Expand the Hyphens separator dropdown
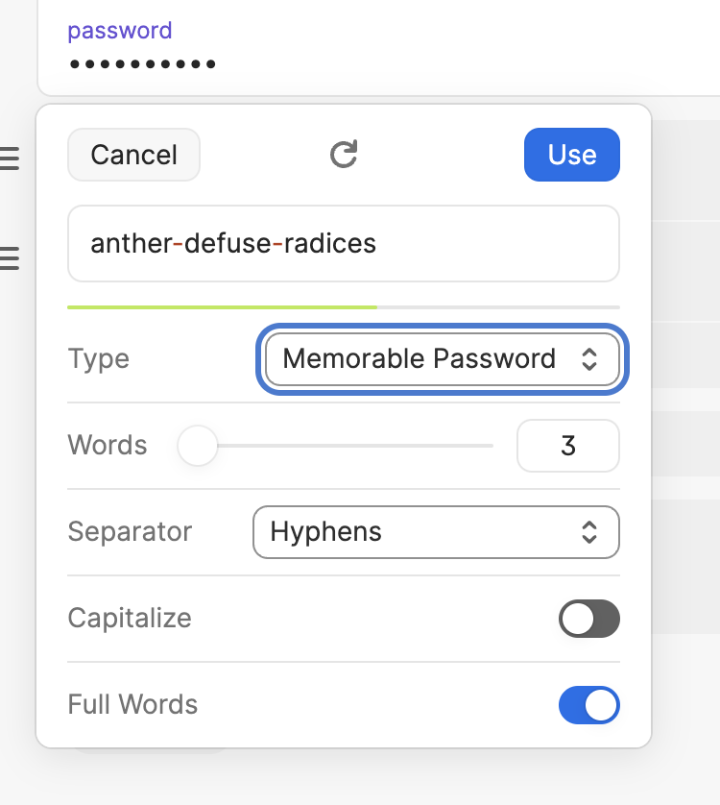Screen dimensions: 720x805 436,531
